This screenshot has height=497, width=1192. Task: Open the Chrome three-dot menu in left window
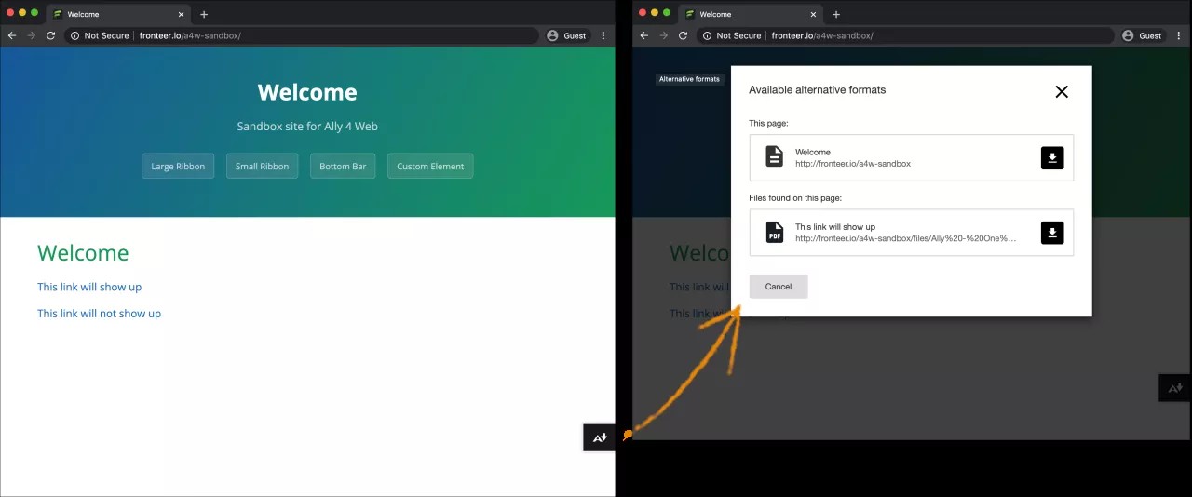[x=603, y=35]
